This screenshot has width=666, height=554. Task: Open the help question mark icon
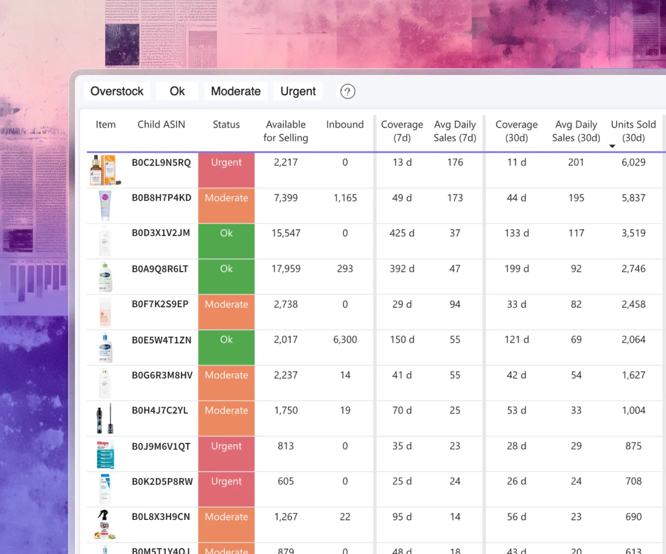tap(347, 91)
